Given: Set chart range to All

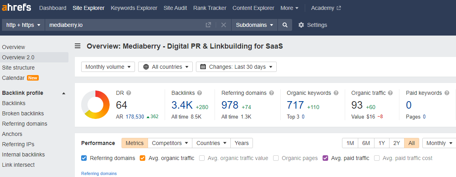Looking at the screenshot, I should point(412,143).
